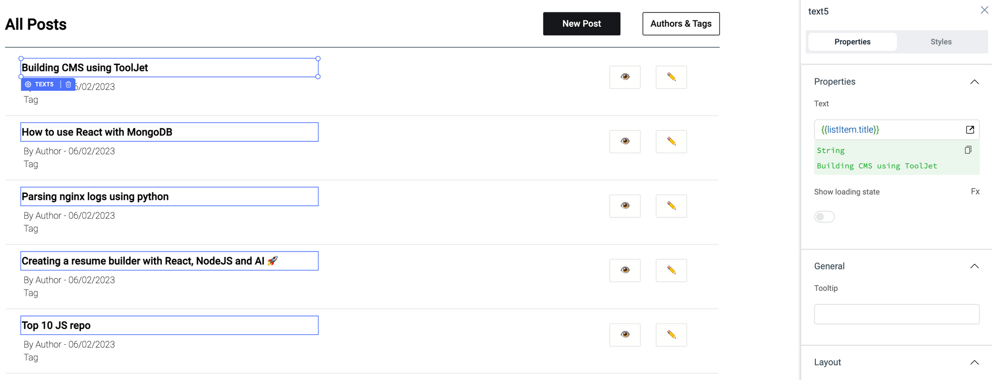This screenshot has width=992, height=380.
Task: Open the TEXT5 widget settings gear
Action: (28, 84)
